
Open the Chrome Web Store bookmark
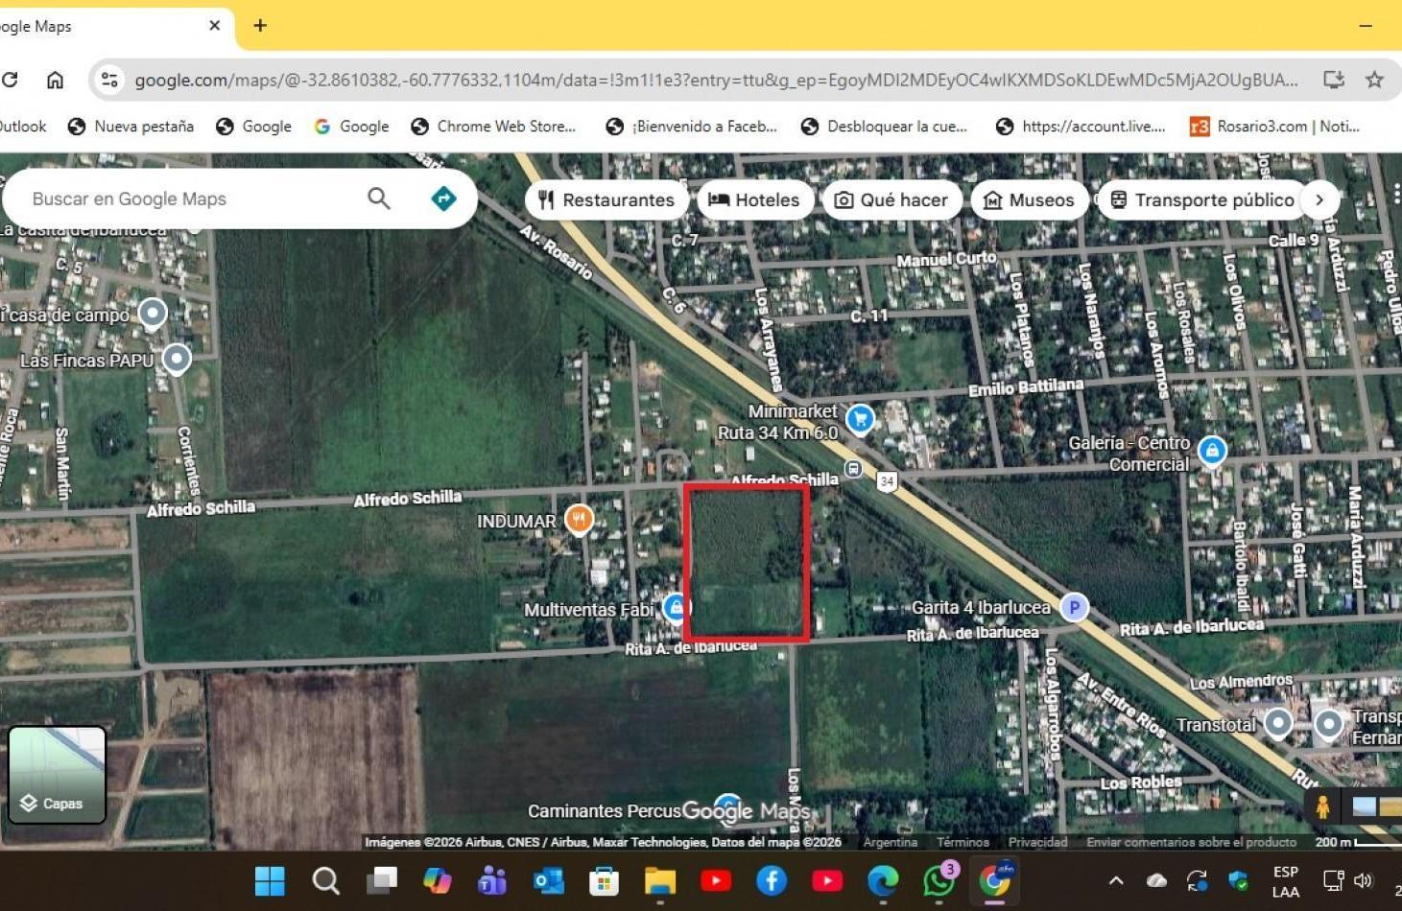[x=493, y=127]
